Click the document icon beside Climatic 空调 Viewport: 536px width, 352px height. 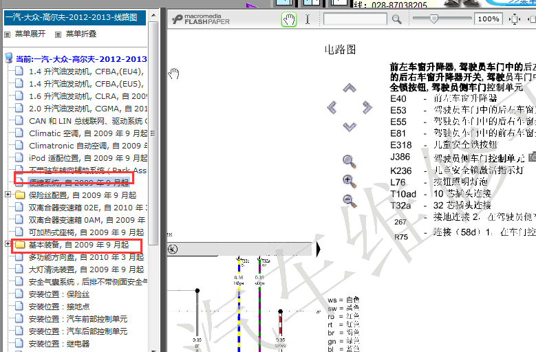[x=19, y=133]
